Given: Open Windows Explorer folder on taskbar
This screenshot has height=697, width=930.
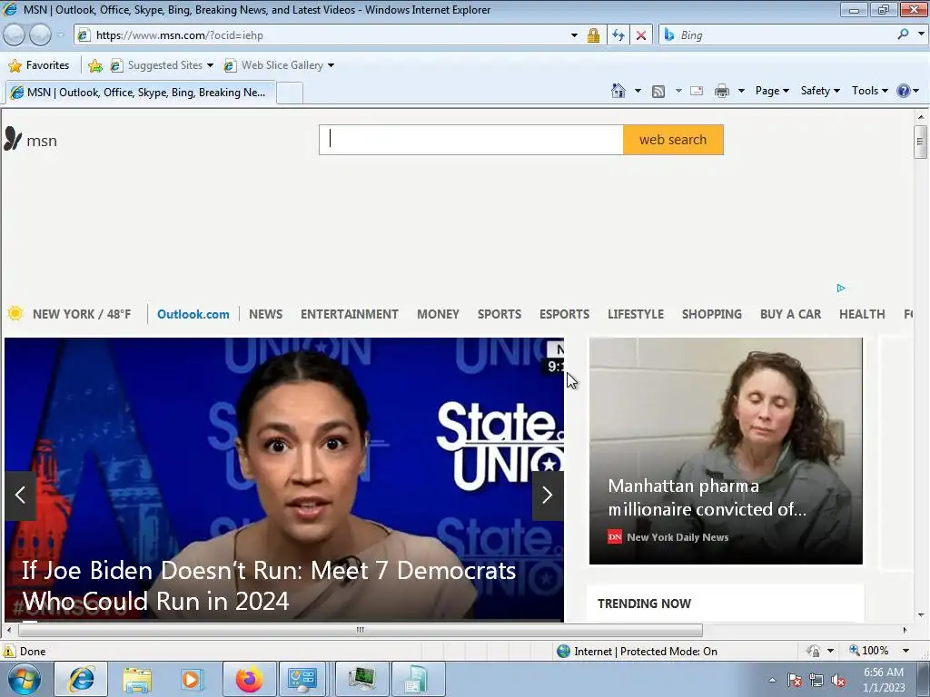Looking at the screenshot, I should (137, 679).
